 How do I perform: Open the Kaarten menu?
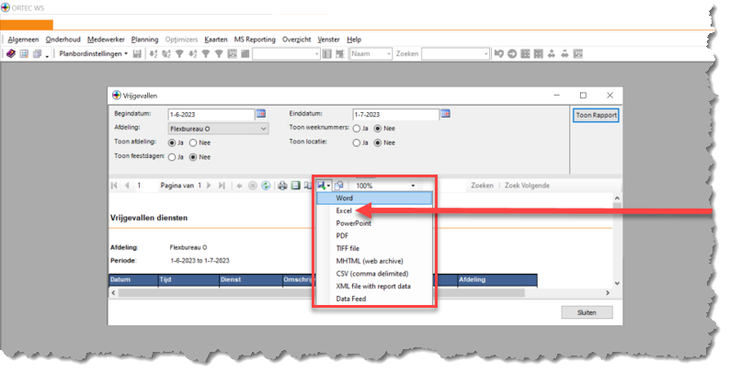pos(216,40)
